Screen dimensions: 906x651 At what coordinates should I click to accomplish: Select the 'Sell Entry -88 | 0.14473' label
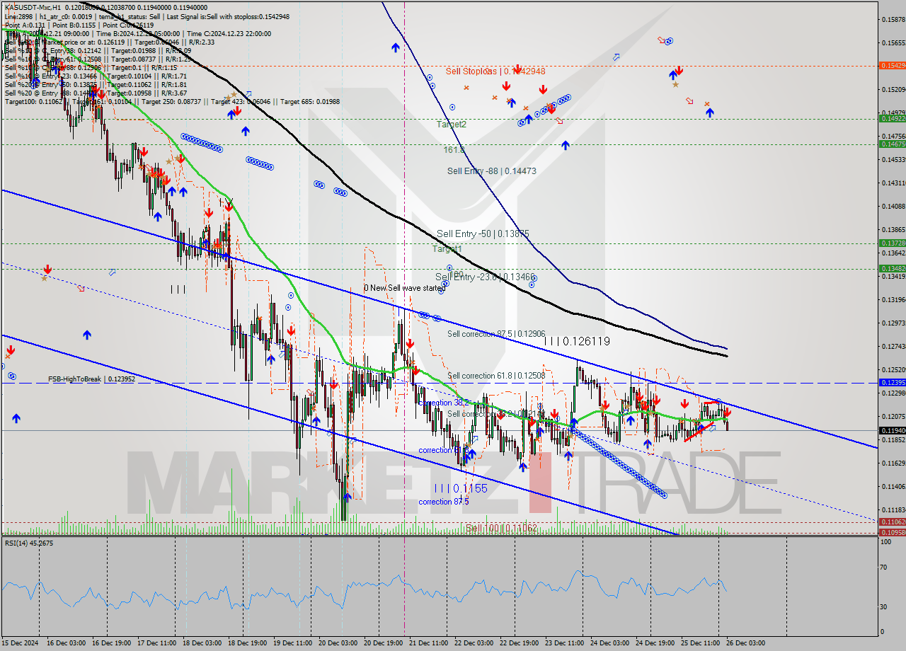(x=491, y=171)
